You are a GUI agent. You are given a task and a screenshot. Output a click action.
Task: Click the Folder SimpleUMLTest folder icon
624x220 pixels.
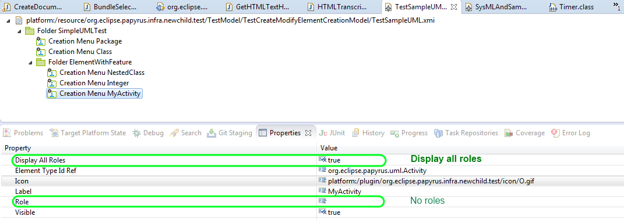point(30,31)
